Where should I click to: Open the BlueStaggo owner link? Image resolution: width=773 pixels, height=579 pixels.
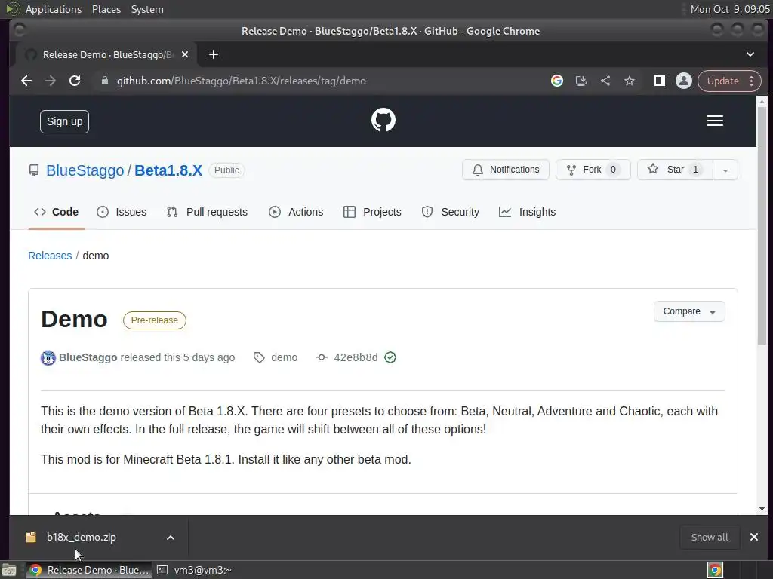tap(85, 170)
